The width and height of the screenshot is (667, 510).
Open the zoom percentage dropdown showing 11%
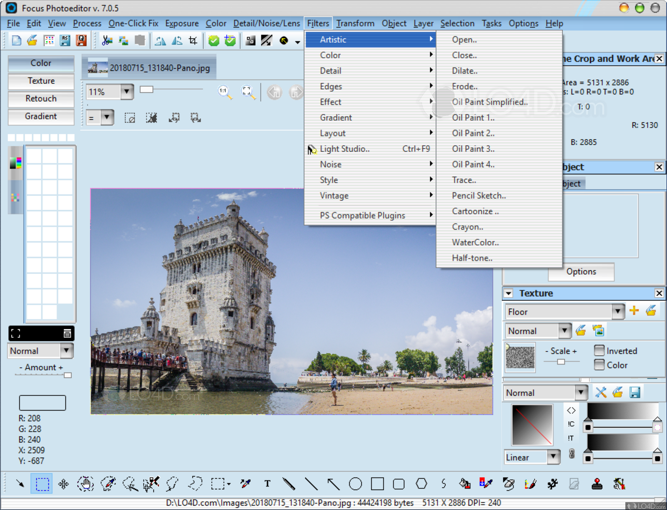[x=126, y=92]
